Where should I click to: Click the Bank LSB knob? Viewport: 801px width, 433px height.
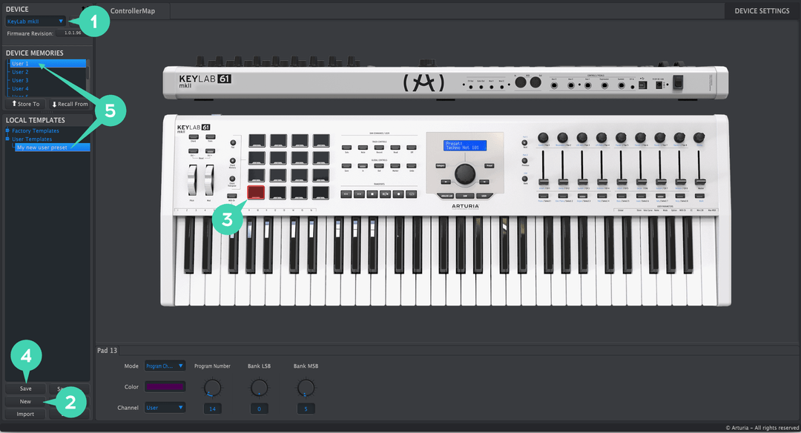[x=259, y=388]
